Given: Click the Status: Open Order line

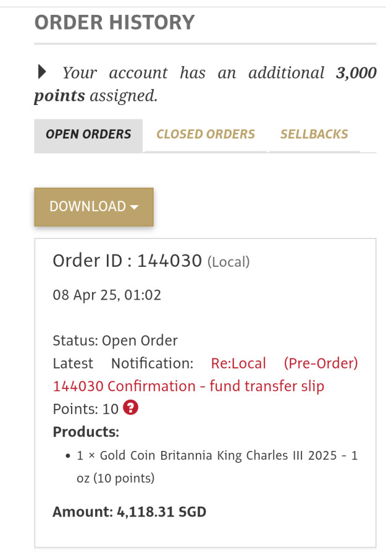Looking at the screenshot, I should pyautogui.click(x=115, y=340).
